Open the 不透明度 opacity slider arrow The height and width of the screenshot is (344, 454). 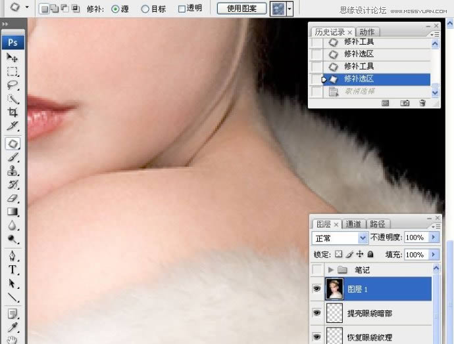click(x=433, y=238)
